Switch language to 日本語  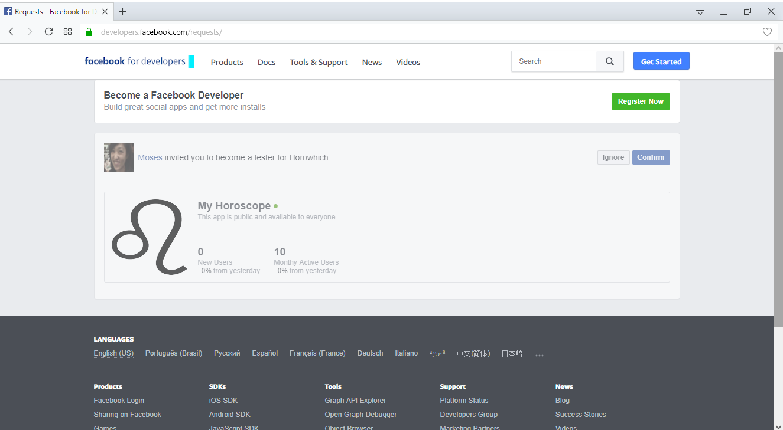pos(512,353)
